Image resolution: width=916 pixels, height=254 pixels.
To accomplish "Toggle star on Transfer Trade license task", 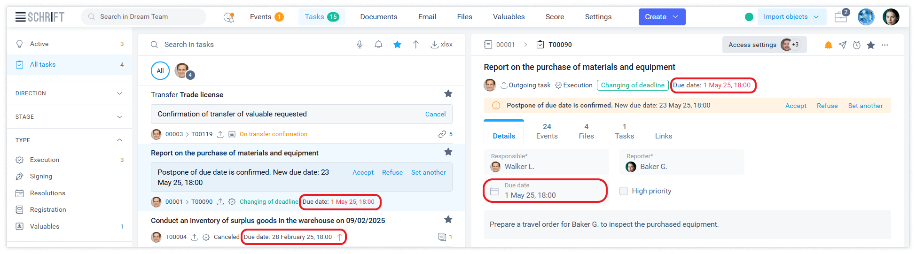I will pyautogui.click(x=448, y=94).
